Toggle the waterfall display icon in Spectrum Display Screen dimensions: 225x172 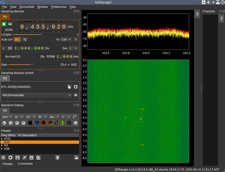click(x=63, y=123)
